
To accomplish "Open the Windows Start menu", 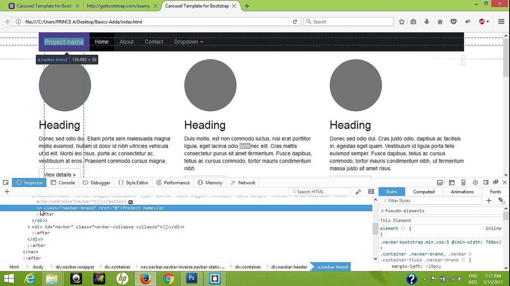I will (x=9, y=278).
